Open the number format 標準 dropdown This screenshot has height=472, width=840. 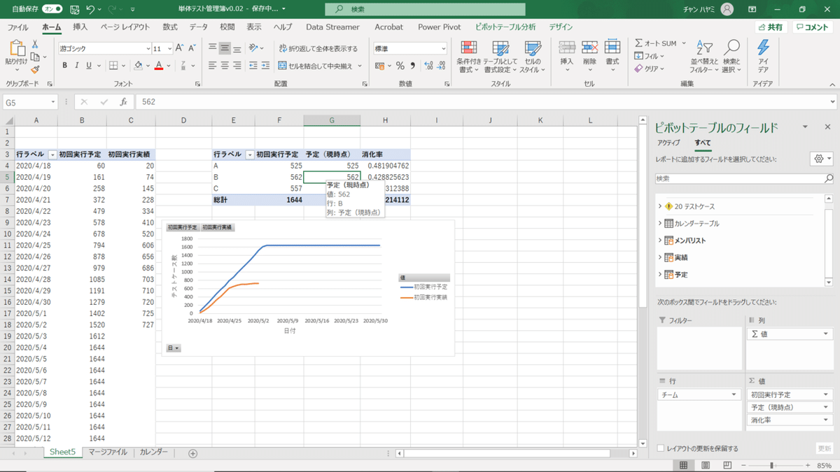point(443,49)
